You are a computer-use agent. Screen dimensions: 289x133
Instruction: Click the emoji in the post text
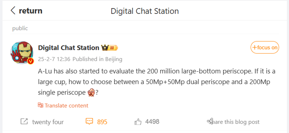tap(91, 92)
